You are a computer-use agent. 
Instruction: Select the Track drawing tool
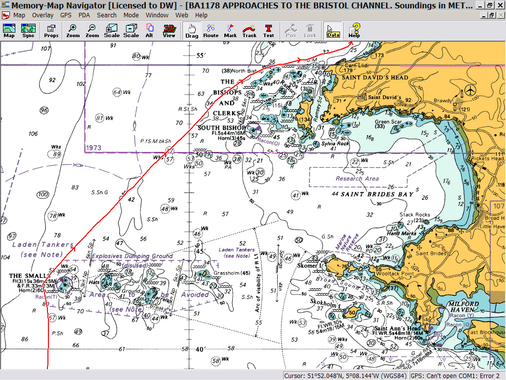click(250, 31)
